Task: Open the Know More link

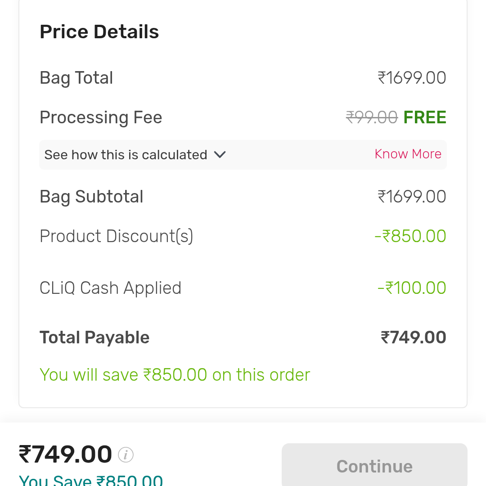Action: coord(408,154)
